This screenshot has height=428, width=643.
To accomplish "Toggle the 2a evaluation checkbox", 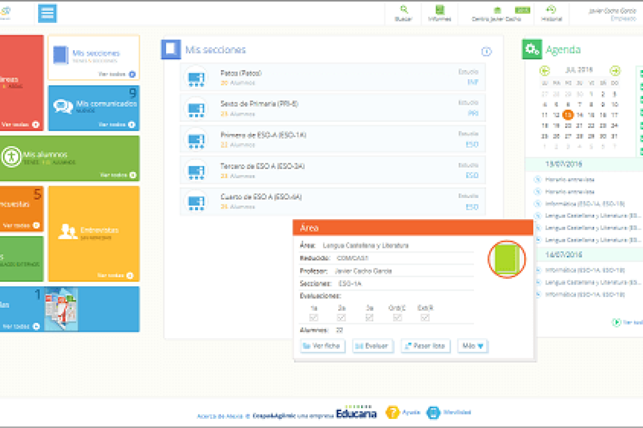I will (x=342, y=317).
